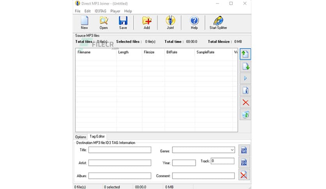Click '0 selected' in status bar
Viewport: 326px width, 189px height.
pos(112,187)
